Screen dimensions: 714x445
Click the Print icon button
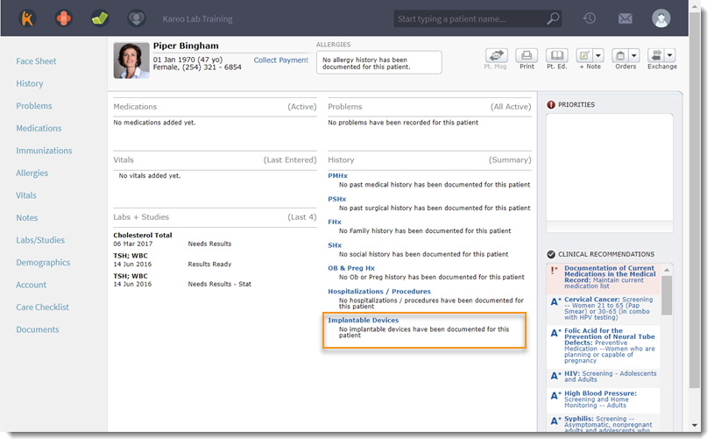(527, 56)
